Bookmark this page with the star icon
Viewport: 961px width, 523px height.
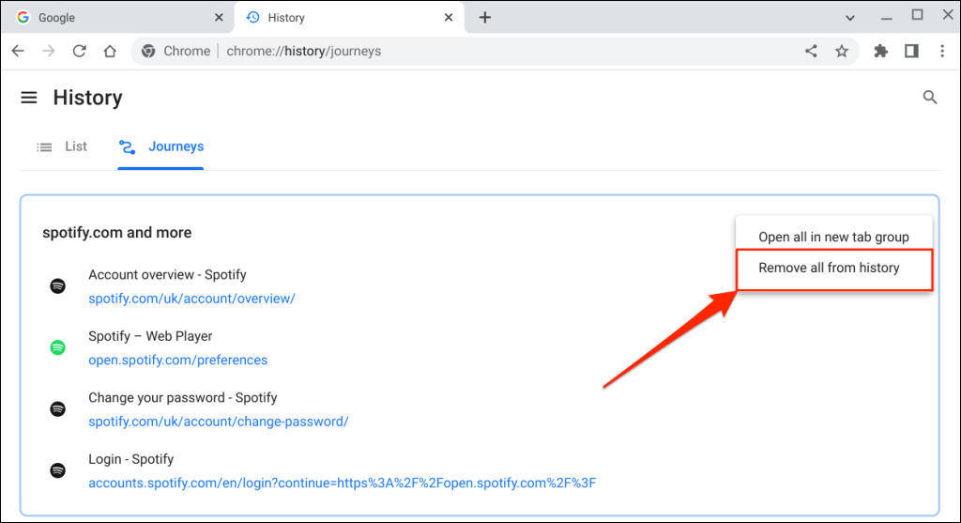842,51
